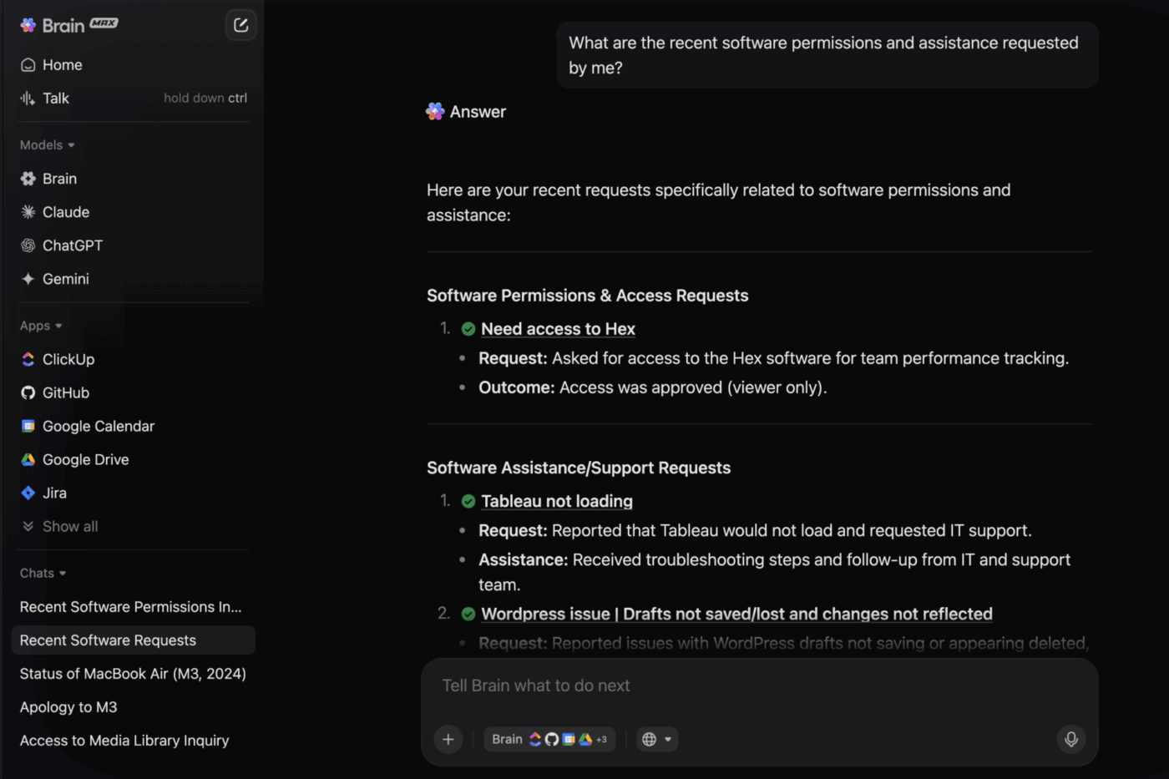Click Show all to reveal more apps
1169x779 pixels.
point(70,526)
